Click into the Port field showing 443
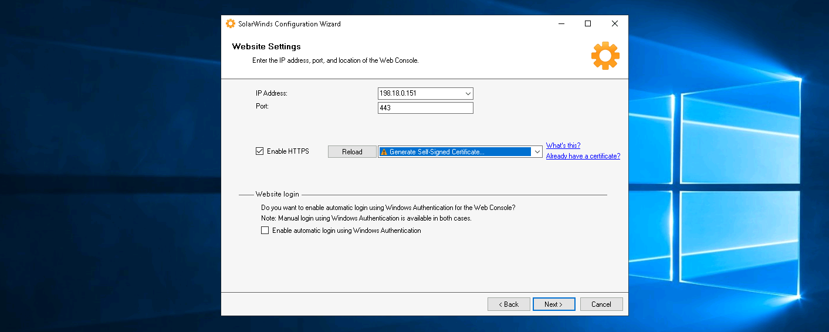The width and height of the screenshot is (829, 332). coord(425,108)
